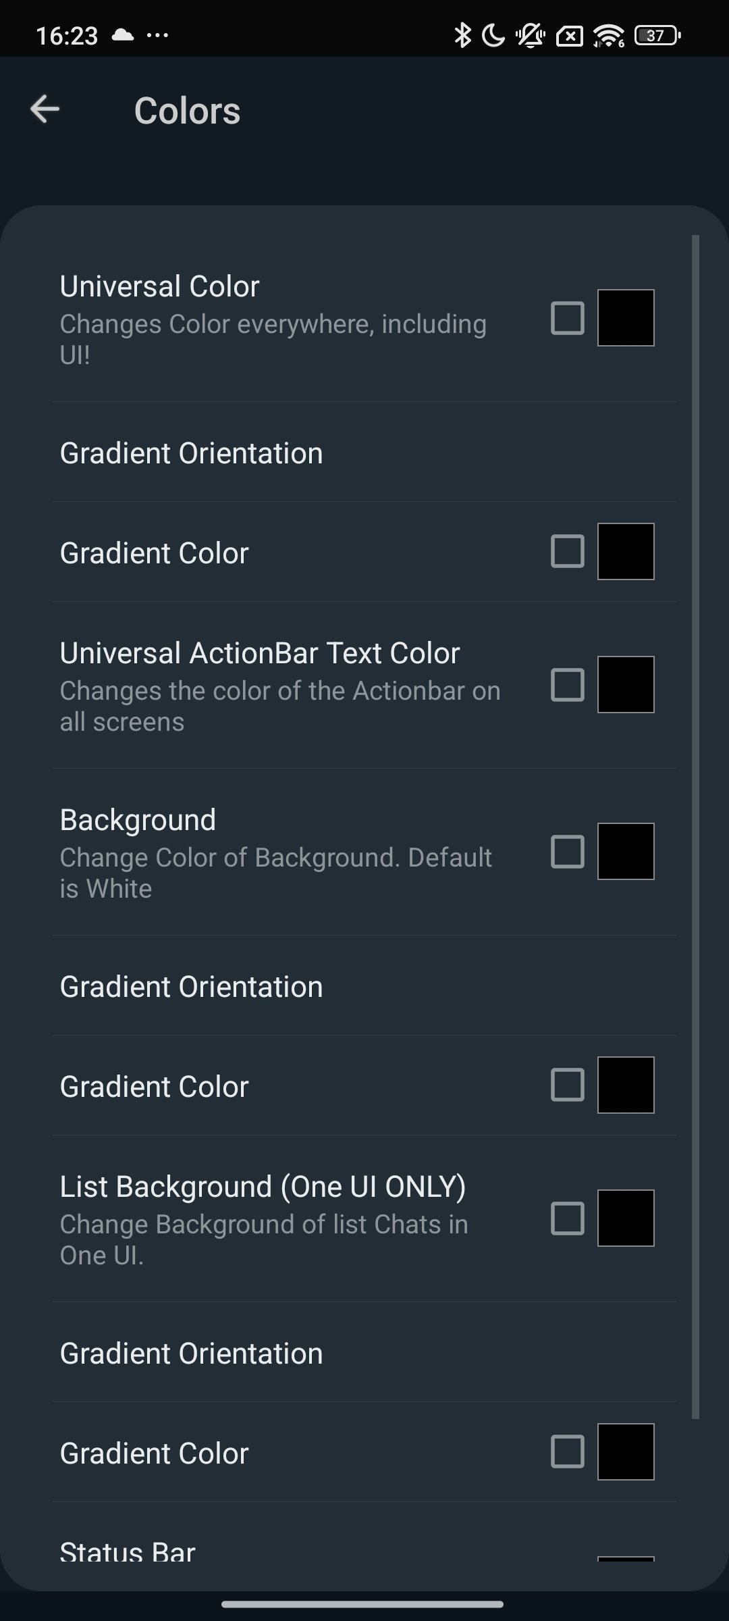Tick the List Background (One UI ONLY) checkbox
Image resolution: width=729 pixels, height=1621 pixels.
(x=568, y=1218)
